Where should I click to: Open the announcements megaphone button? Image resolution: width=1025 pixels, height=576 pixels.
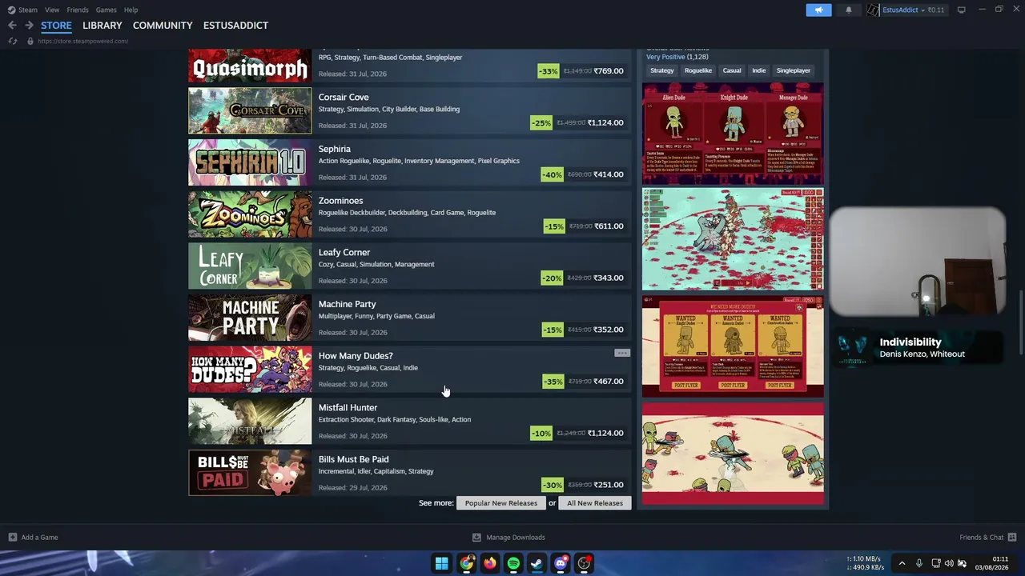pos(818,10)
